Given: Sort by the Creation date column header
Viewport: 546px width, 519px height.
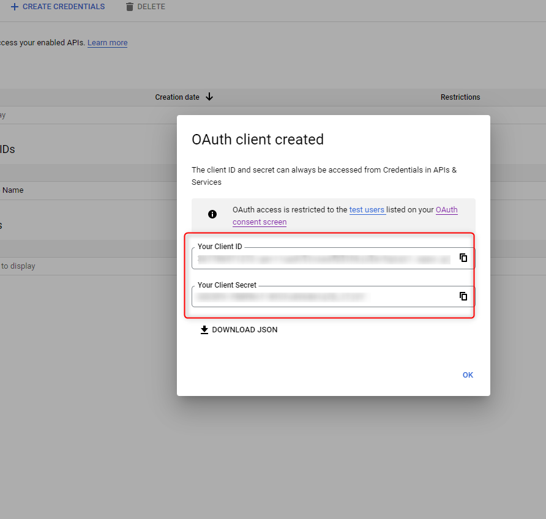Looking at the screenshot, I should (177, 97).
